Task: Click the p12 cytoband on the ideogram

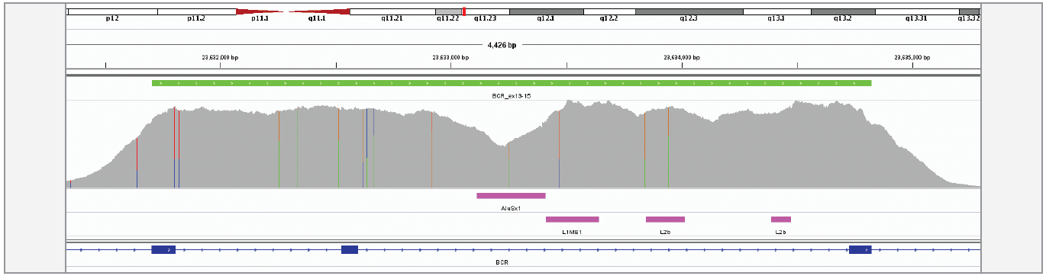Action: [x=112, y=12]
